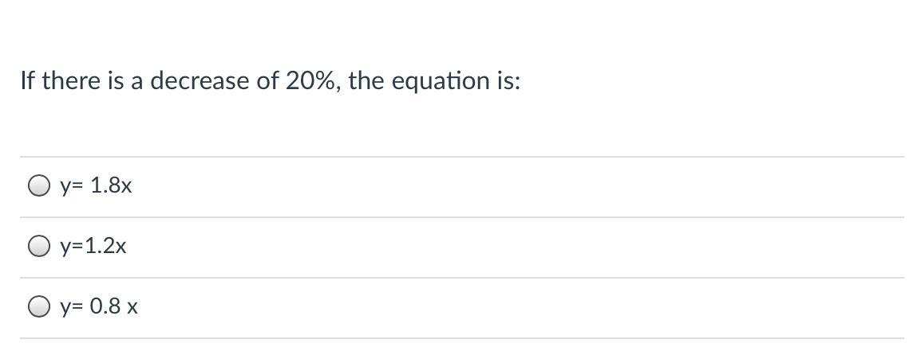Click the '1.8x' portion of the first option
Screen dimensions: 921x343
[x=112, y=186]
